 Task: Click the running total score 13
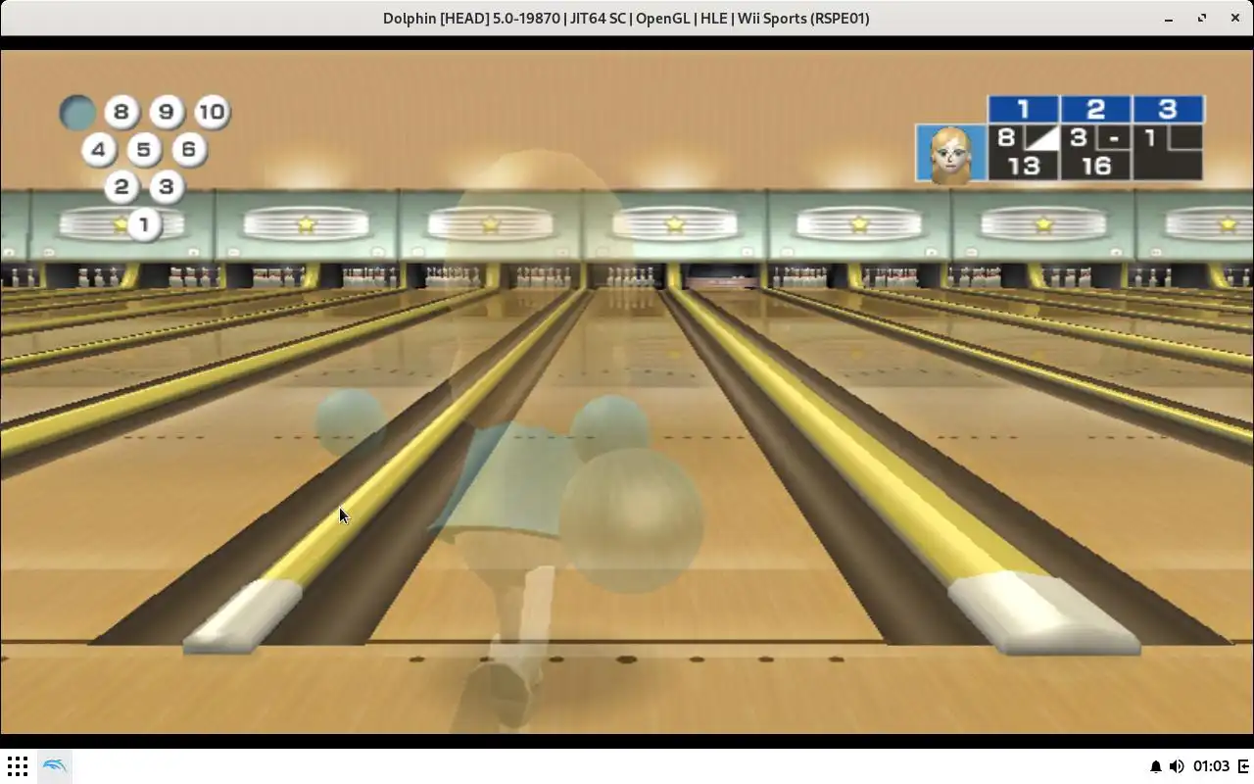tap(1023, 166)
